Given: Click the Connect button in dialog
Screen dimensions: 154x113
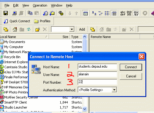Looking at the screenshot, I should 131,67.
